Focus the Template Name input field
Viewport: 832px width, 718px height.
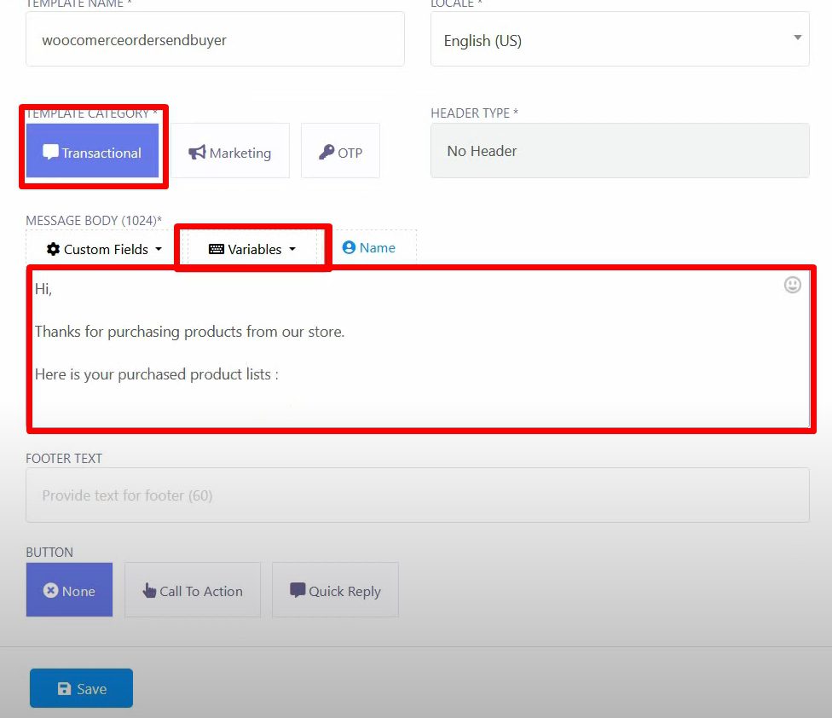pos(215,40)
